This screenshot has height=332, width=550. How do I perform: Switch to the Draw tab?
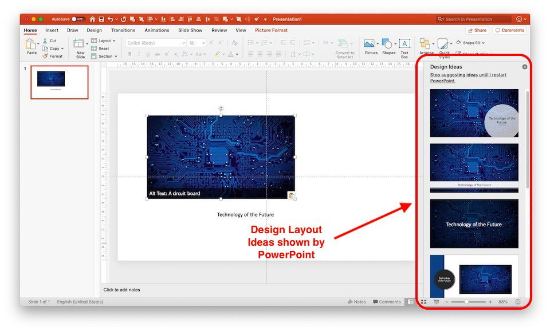(72, 30)
